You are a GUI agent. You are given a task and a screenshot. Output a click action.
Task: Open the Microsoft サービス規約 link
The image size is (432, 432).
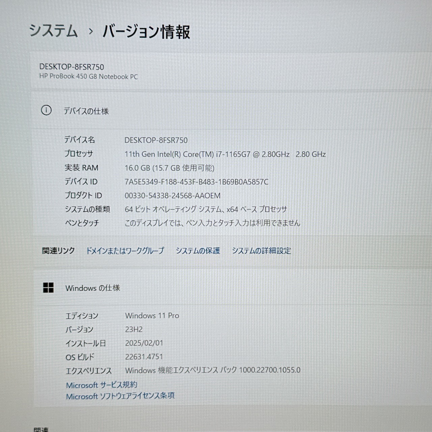tap(101, 384)
